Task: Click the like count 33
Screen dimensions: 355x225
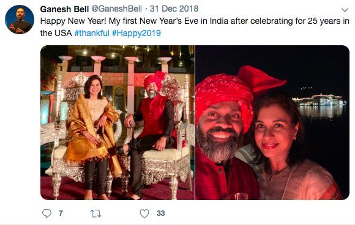Action: (x=160, y=213)
